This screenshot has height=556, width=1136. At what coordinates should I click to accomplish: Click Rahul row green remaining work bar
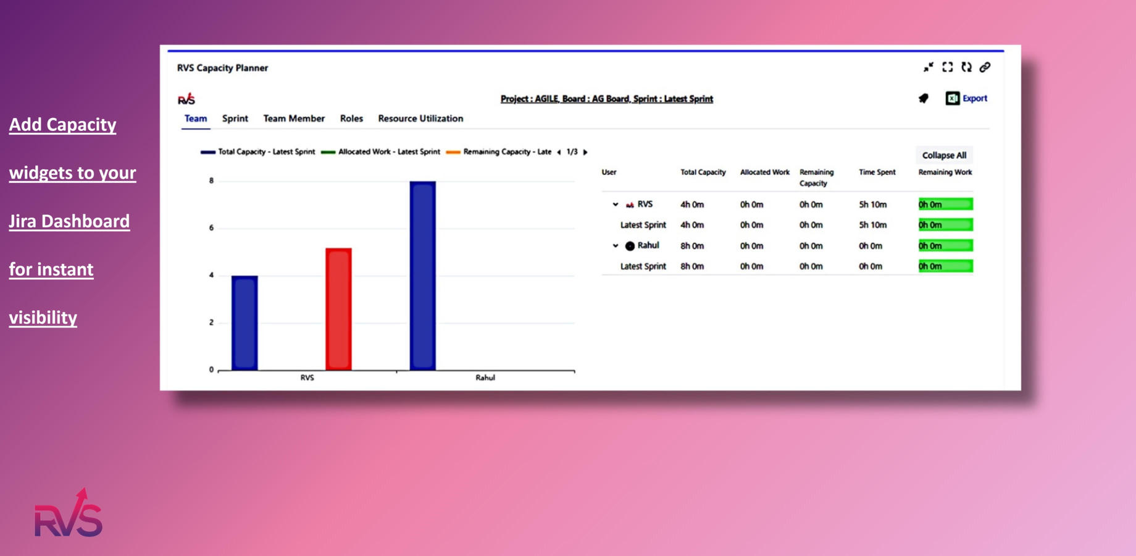945,246
